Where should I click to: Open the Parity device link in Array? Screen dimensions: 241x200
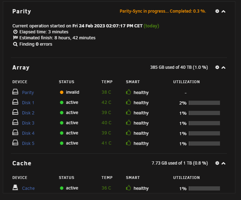pyautogui.click(x=28, y=93)
